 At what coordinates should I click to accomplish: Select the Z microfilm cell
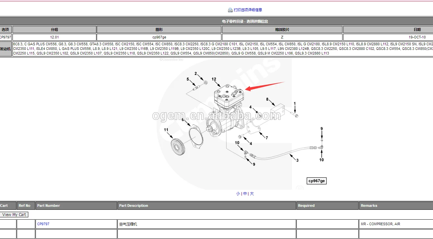tap(282, 37)
